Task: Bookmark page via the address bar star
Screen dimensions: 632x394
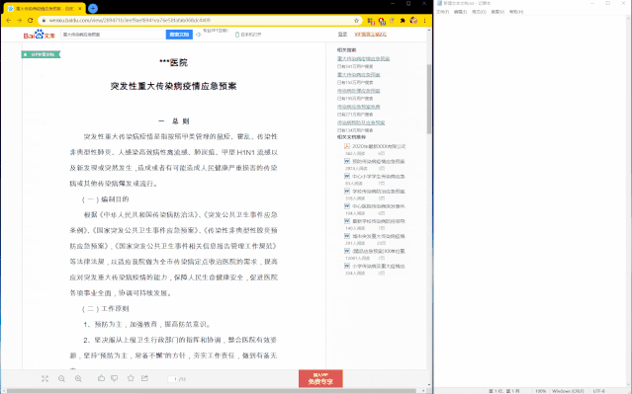Action: click(x=356, y=20)
